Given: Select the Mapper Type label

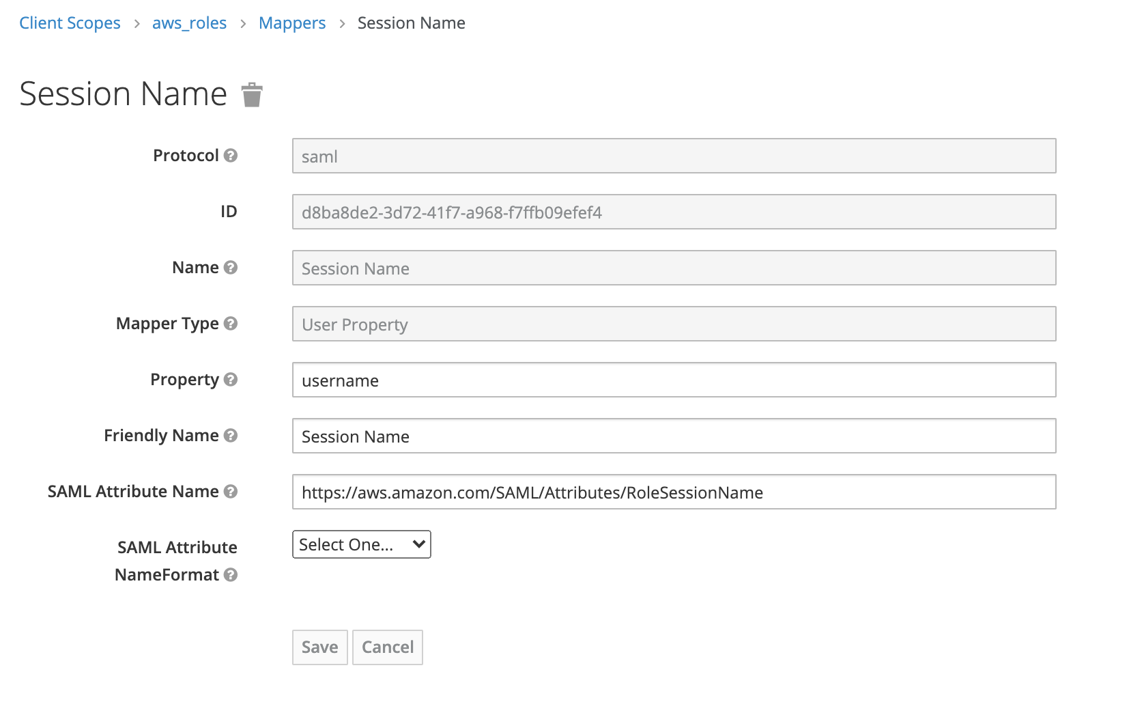Looking at the screenshot, I should (x=167, y=323).
